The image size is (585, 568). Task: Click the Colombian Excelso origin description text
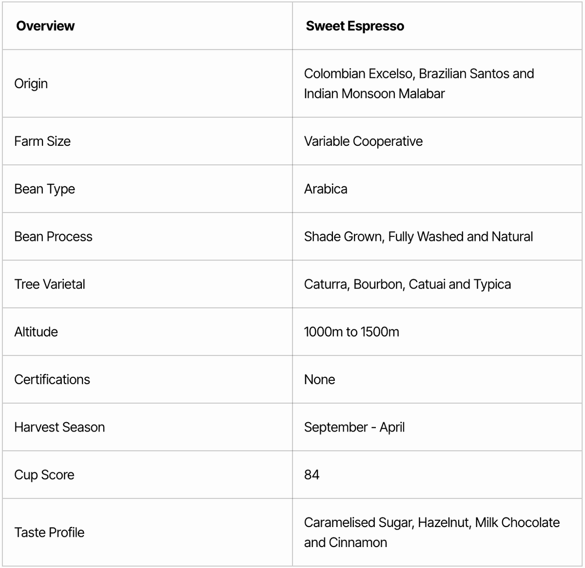[419, 83]
